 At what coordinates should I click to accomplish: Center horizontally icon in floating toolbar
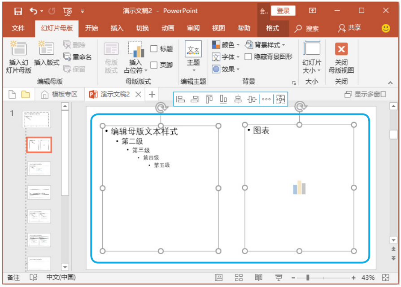point(238,99)
